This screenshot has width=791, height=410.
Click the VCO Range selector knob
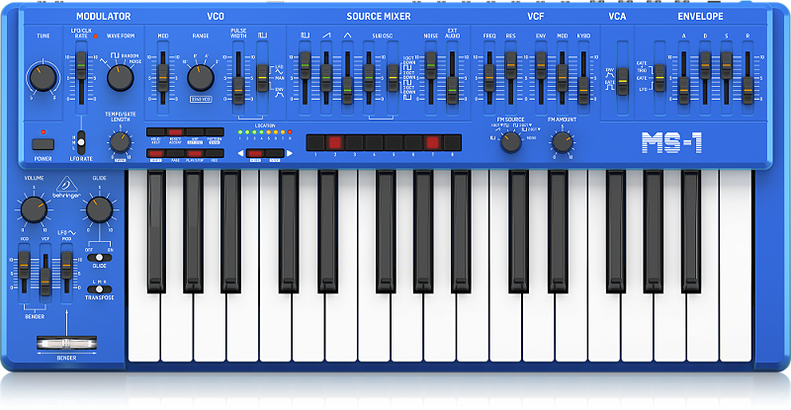tap(201, 78)
